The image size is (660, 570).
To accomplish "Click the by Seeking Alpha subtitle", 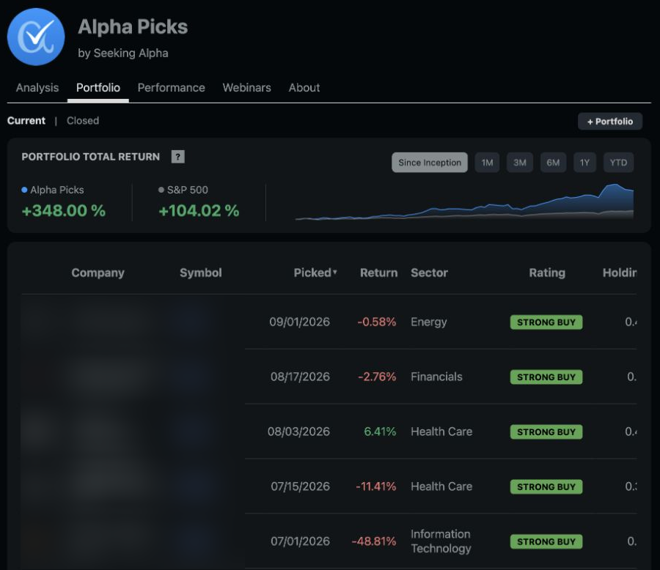I will coord(123,53).
